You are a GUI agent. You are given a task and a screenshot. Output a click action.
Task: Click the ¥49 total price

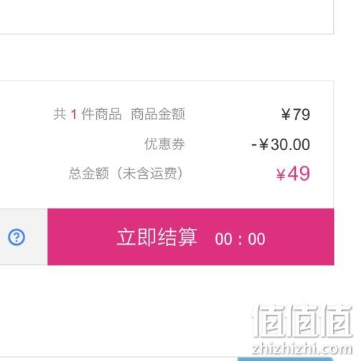[x=293, y=174]
